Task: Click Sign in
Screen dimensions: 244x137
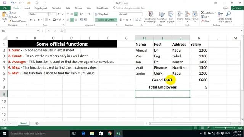Action: (226, 8)
